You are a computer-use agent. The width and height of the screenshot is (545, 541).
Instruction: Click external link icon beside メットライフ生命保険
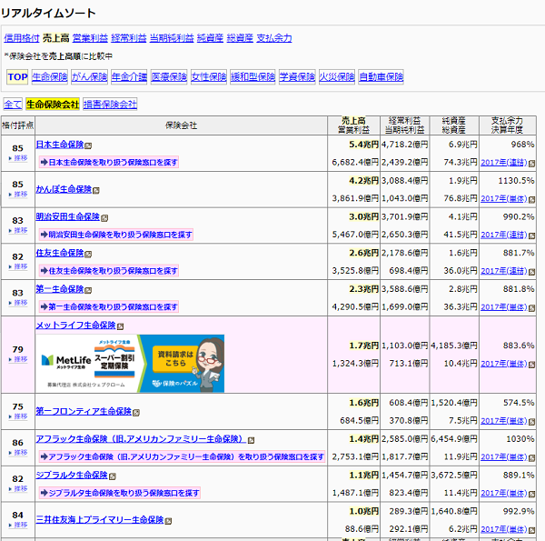tap(120, 326)
